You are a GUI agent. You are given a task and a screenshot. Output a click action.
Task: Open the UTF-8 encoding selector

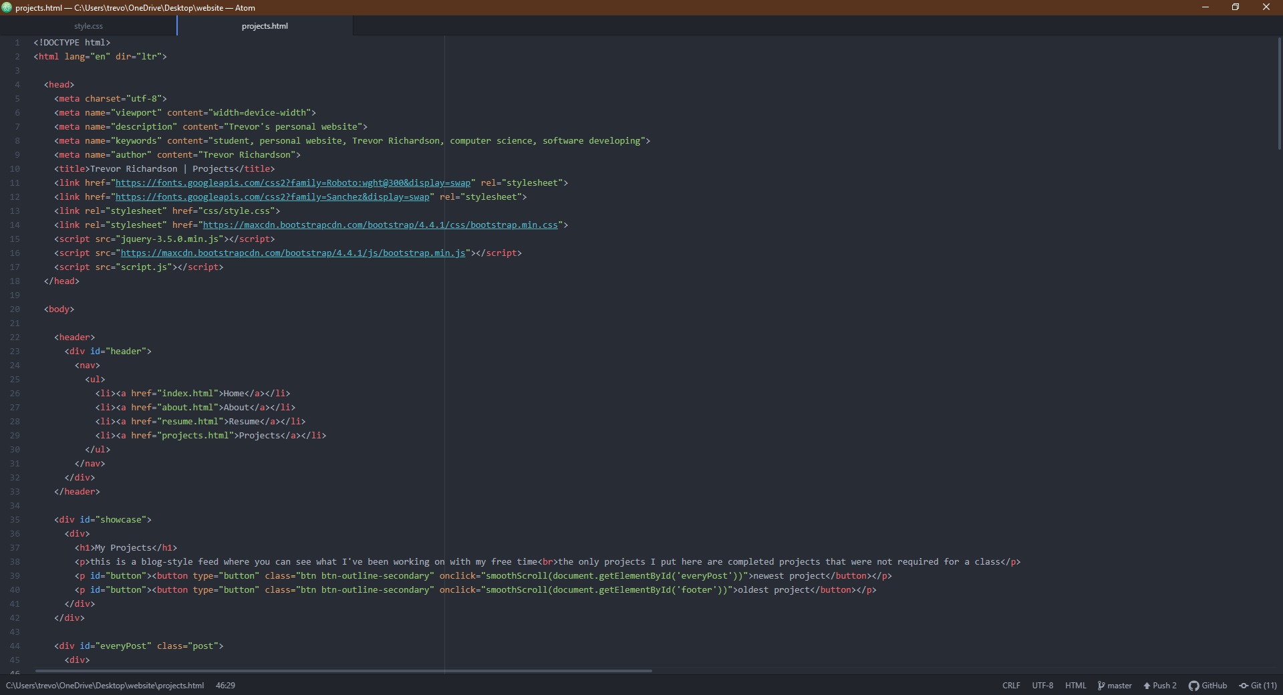click(x=1042, y=686)
